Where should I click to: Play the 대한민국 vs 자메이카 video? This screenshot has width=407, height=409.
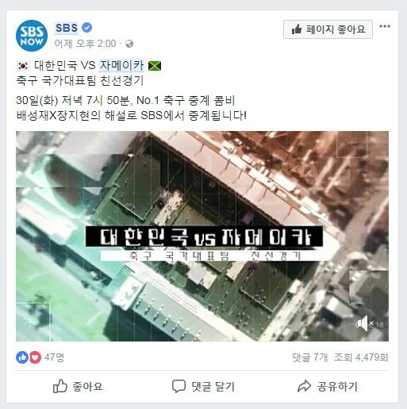pyautogui.click(x=202, y=236)
